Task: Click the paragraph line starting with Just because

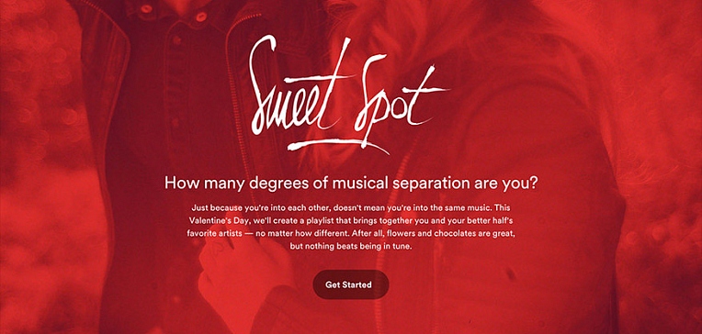Action: 351,208
